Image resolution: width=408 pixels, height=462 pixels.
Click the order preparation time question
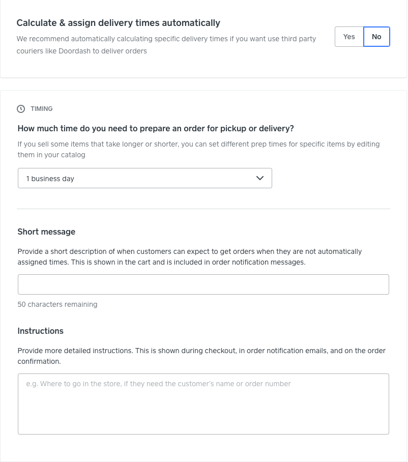pos(156,128)
